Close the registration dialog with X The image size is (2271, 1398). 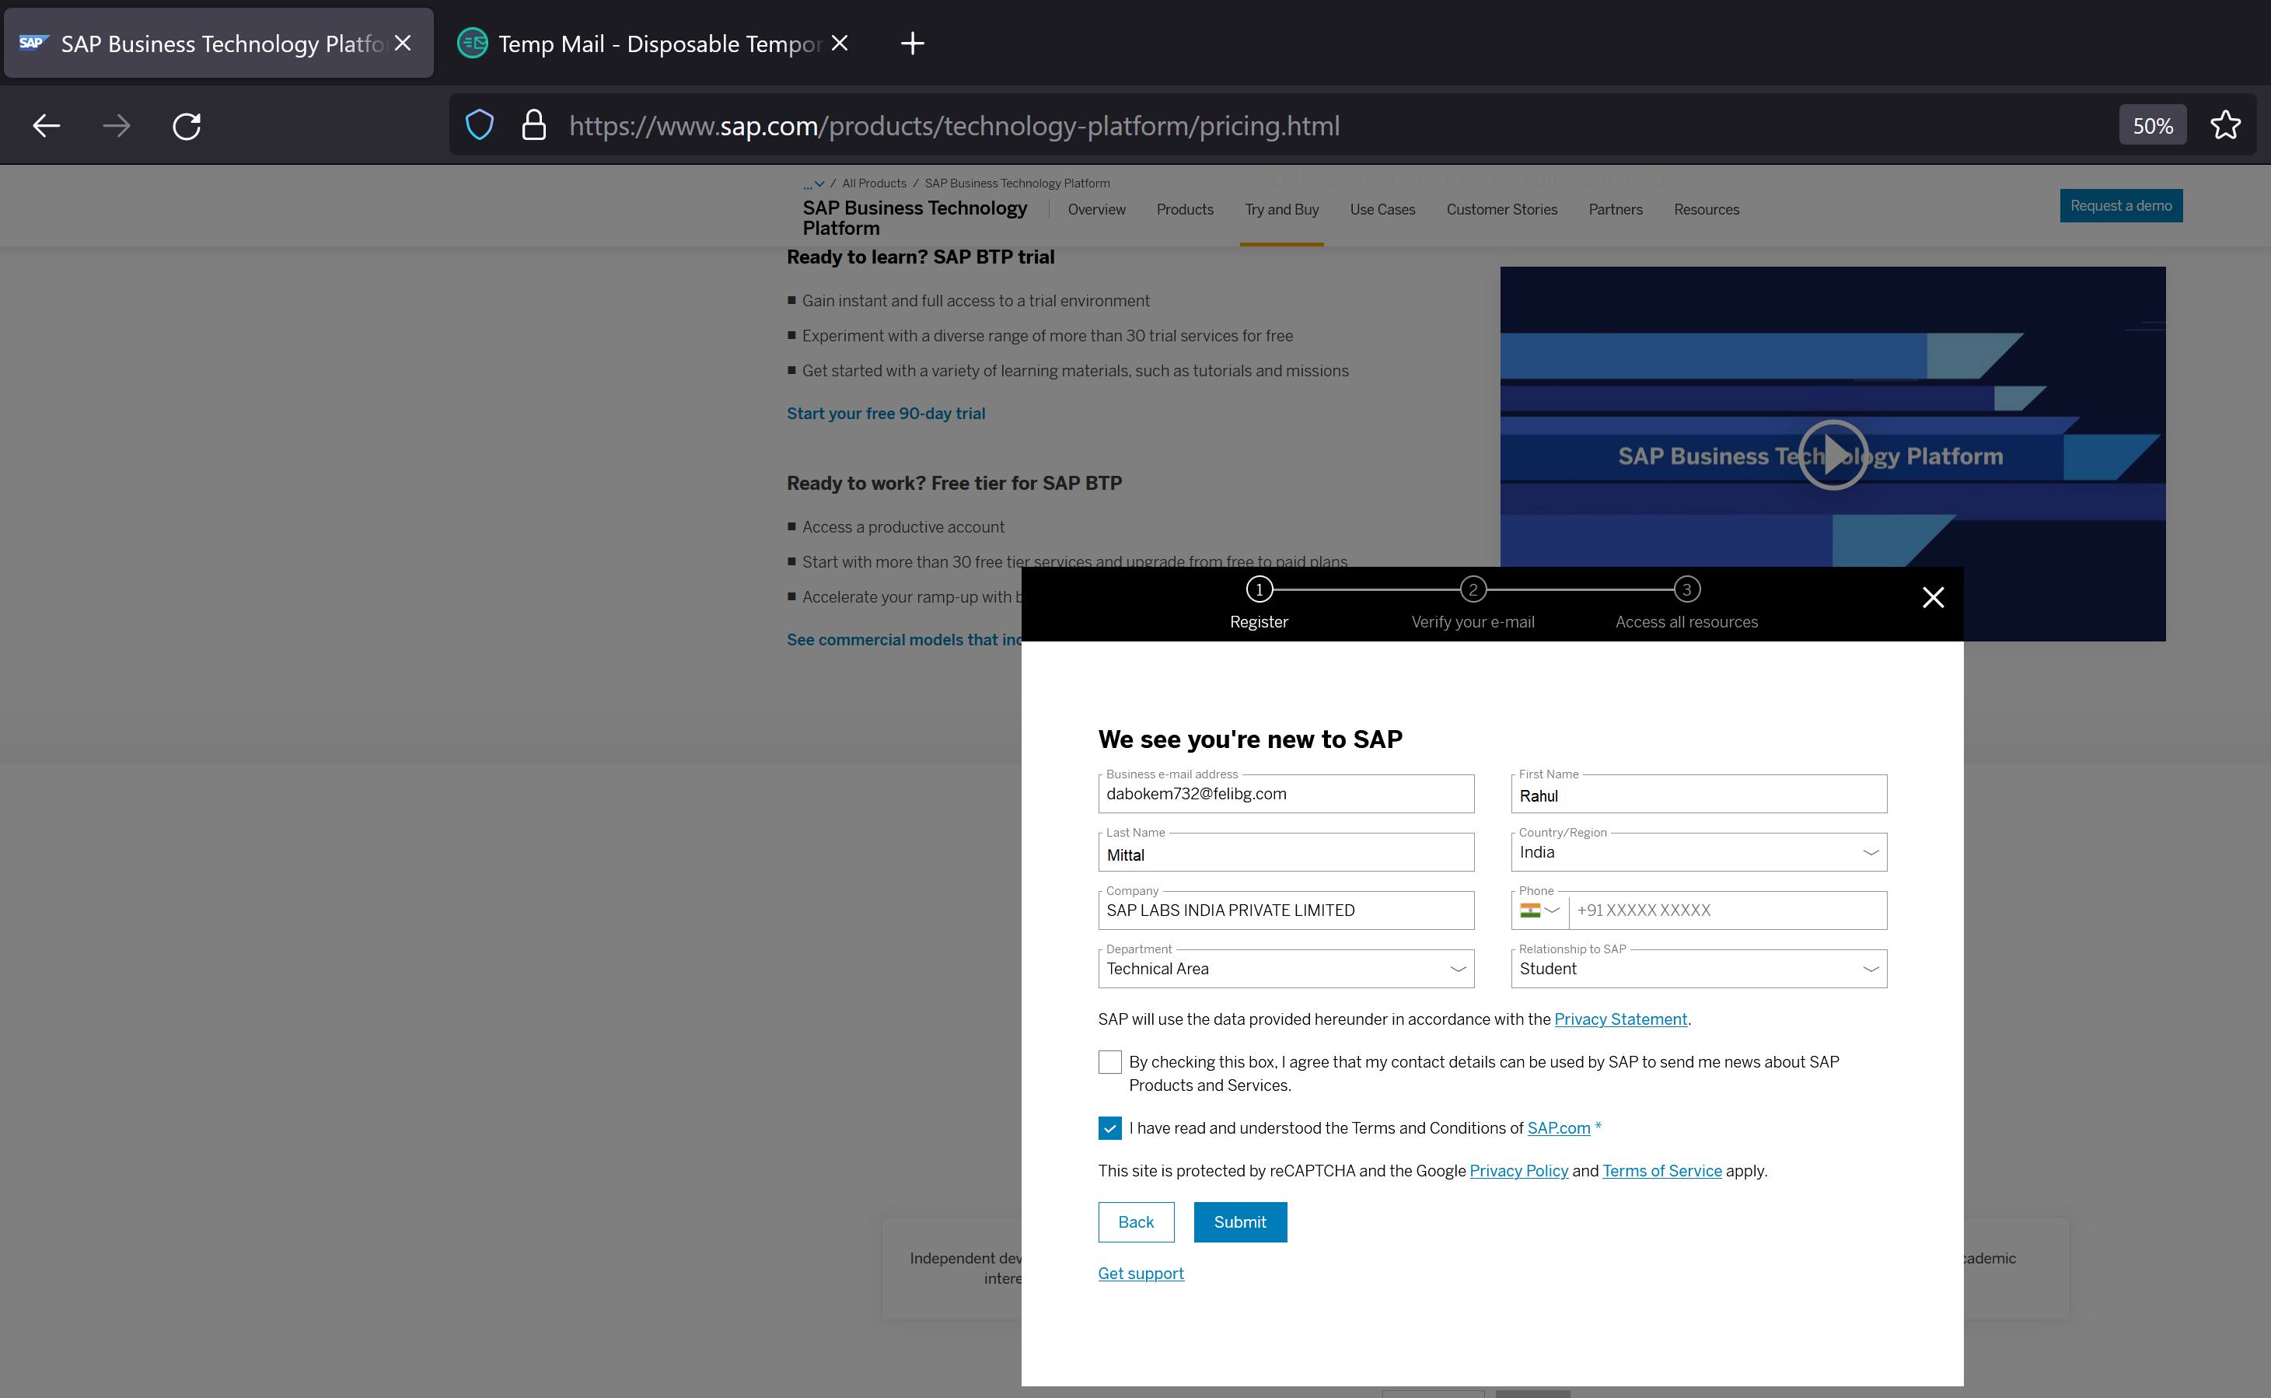[1932, 597]
